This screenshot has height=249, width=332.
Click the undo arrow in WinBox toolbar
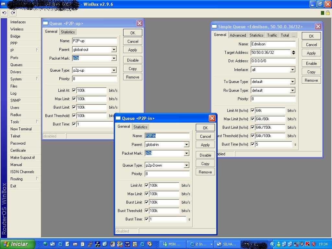click(x=4, y=13)
